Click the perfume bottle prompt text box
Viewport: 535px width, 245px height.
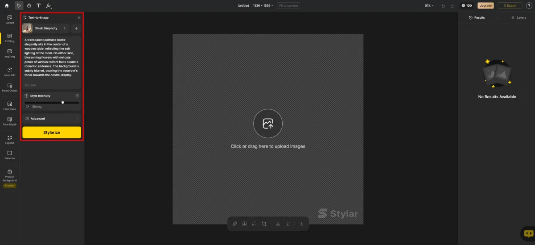(52, 62)
